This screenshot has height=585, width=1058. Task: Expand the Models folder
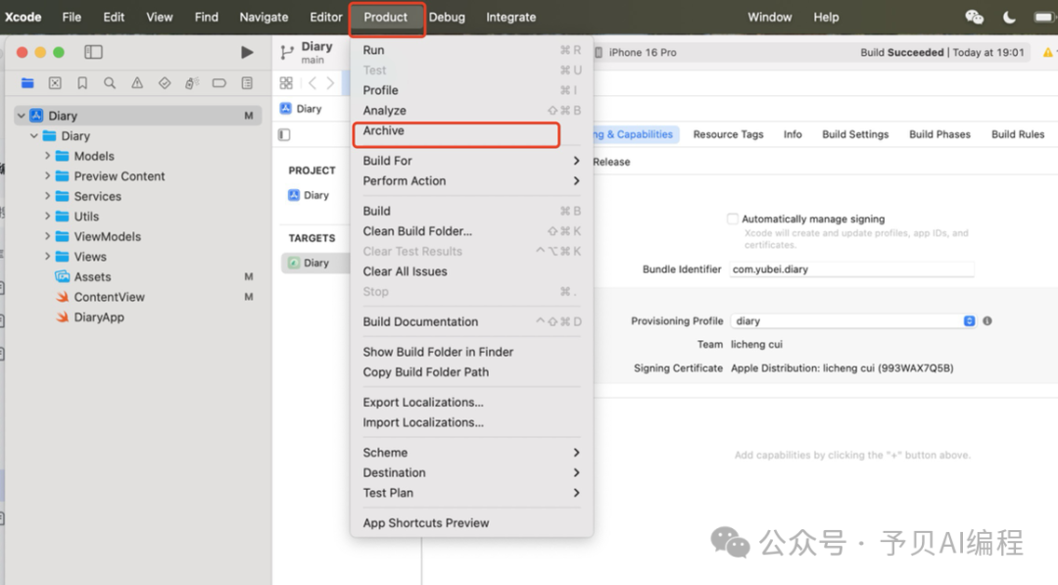pos(47,156)
